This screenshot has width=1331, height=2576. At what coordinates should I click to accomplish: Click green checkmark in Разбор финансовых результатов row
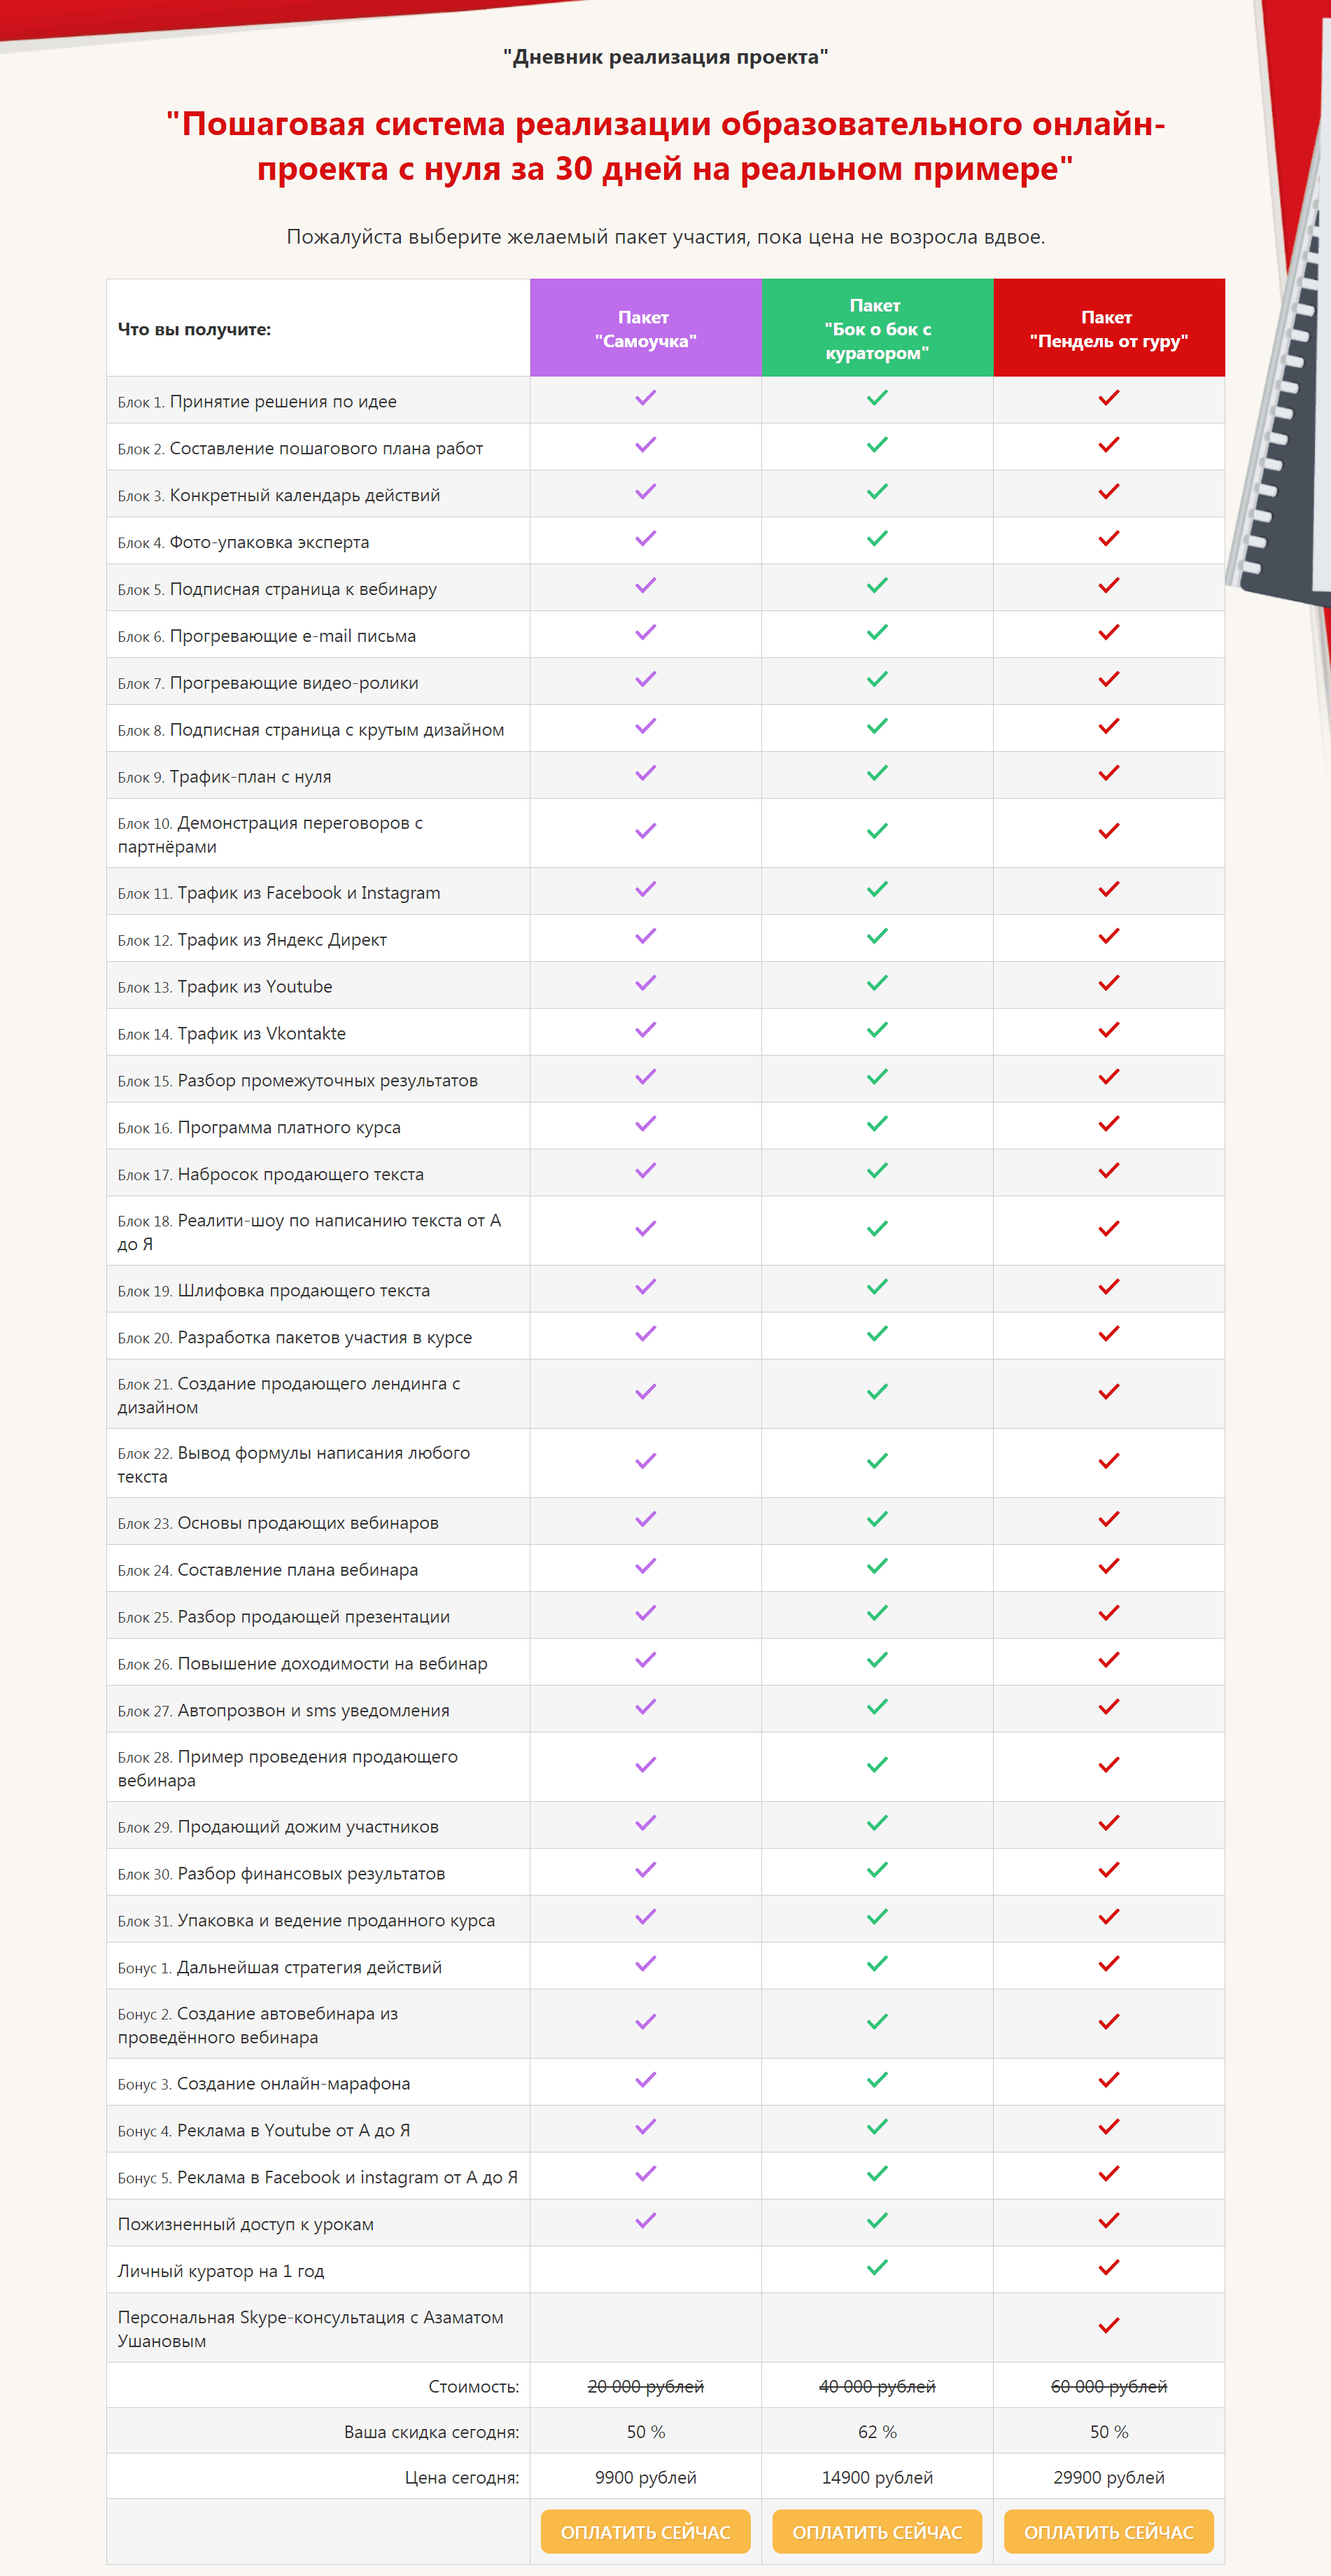(x=877, y=1870)
